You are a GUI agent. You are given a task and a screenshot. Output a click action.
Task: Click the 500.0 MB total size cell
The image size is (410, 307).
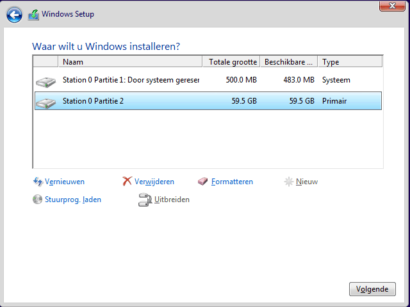(x=241, y=80)
